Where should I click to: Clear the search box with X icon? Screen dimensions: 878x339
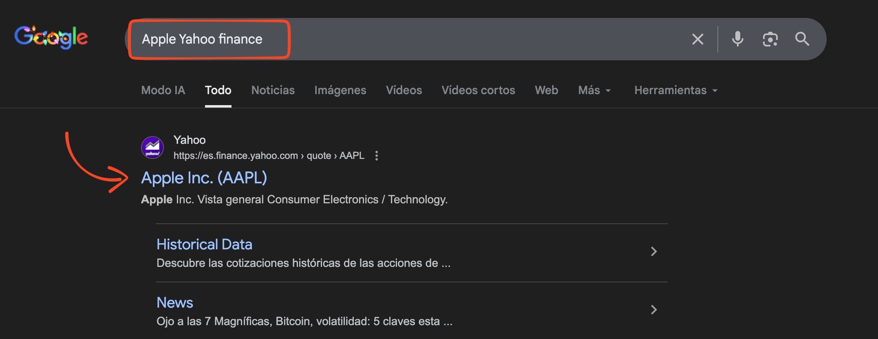click(x=697, y=39)
